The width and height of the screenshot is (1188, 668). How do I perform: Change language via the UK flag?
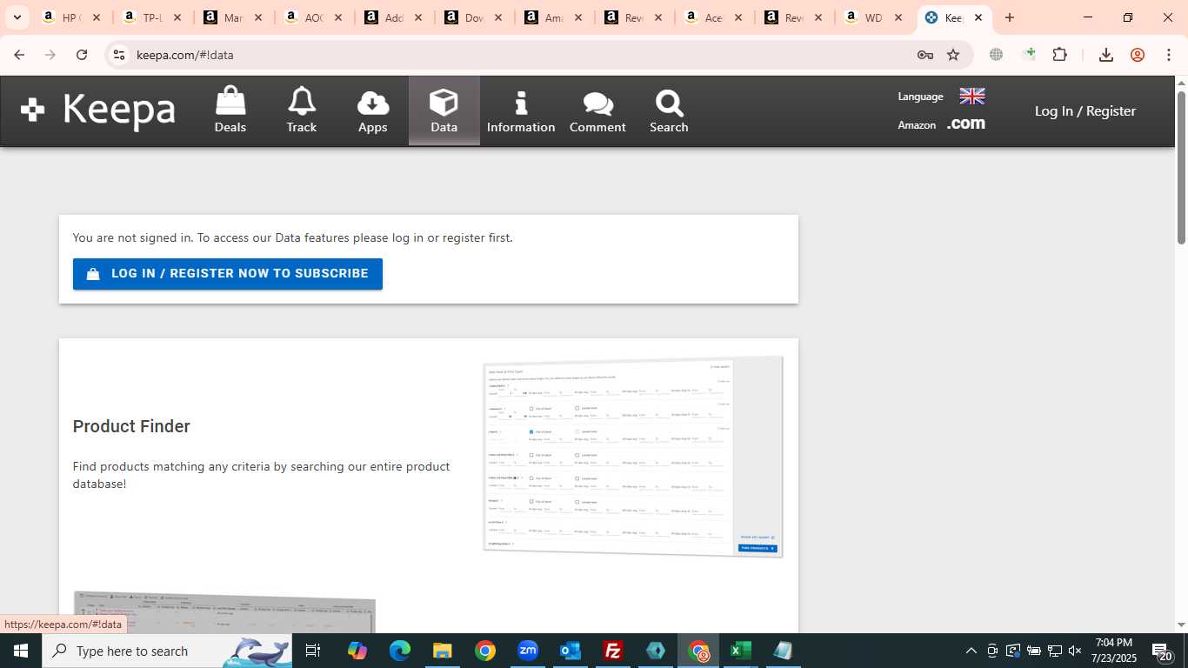click(x=971, y=96)
